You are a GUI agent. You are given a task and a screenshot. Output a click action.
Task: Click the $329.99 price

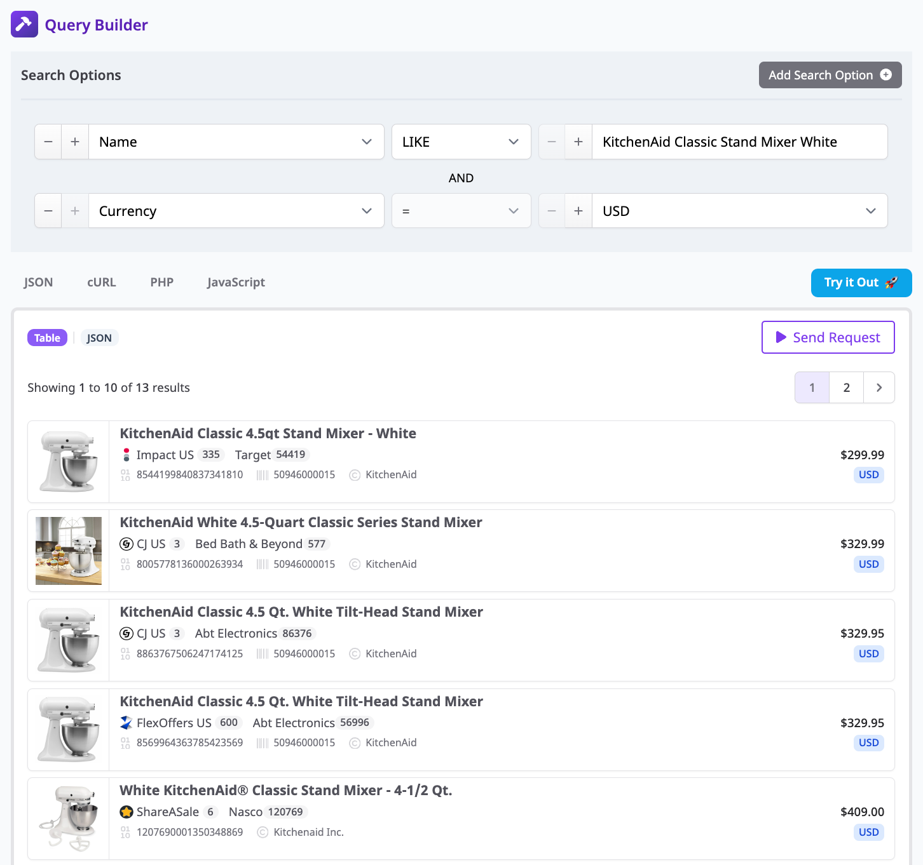(862, 544)
